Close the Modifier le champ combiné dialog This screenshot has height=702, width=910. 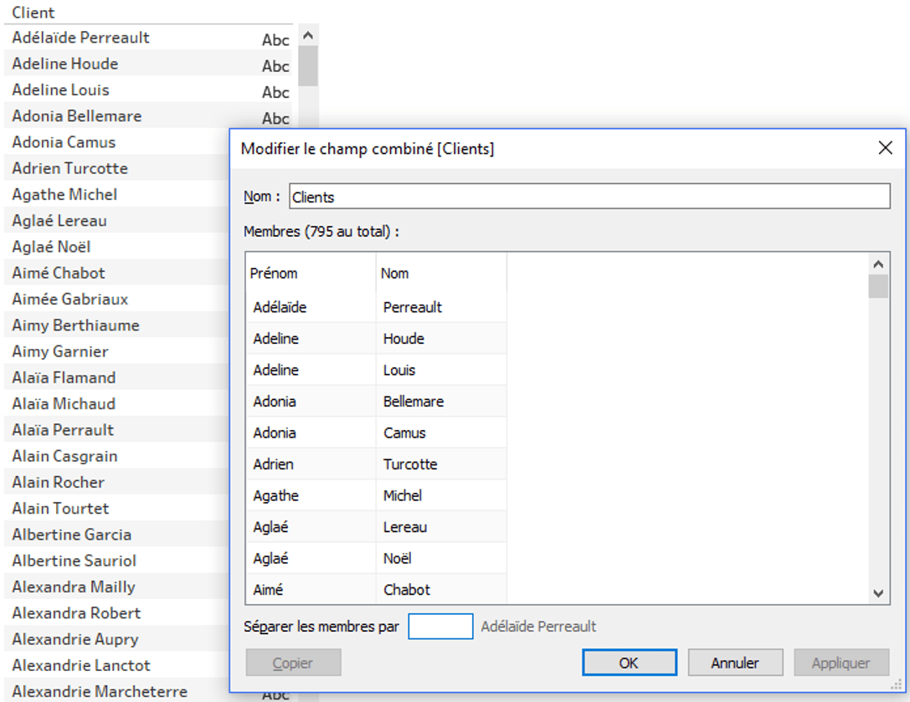coord(885,148)
